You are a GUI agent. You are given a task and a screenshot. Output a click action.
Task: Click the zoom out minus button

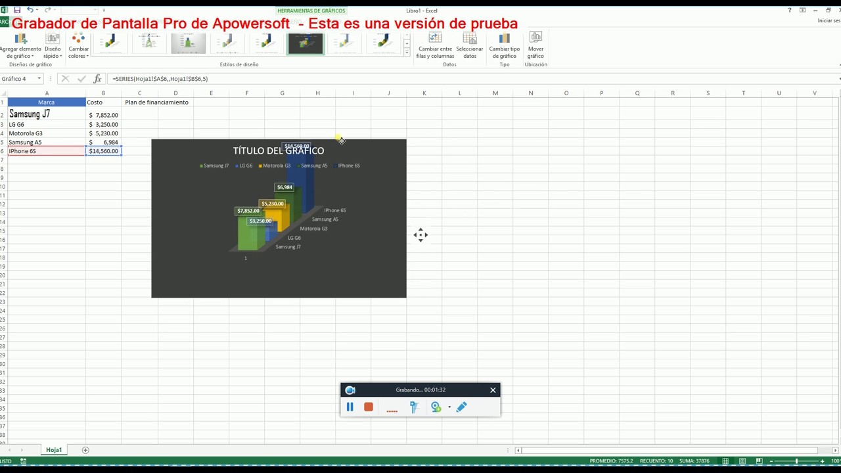(x=771, y=461)
